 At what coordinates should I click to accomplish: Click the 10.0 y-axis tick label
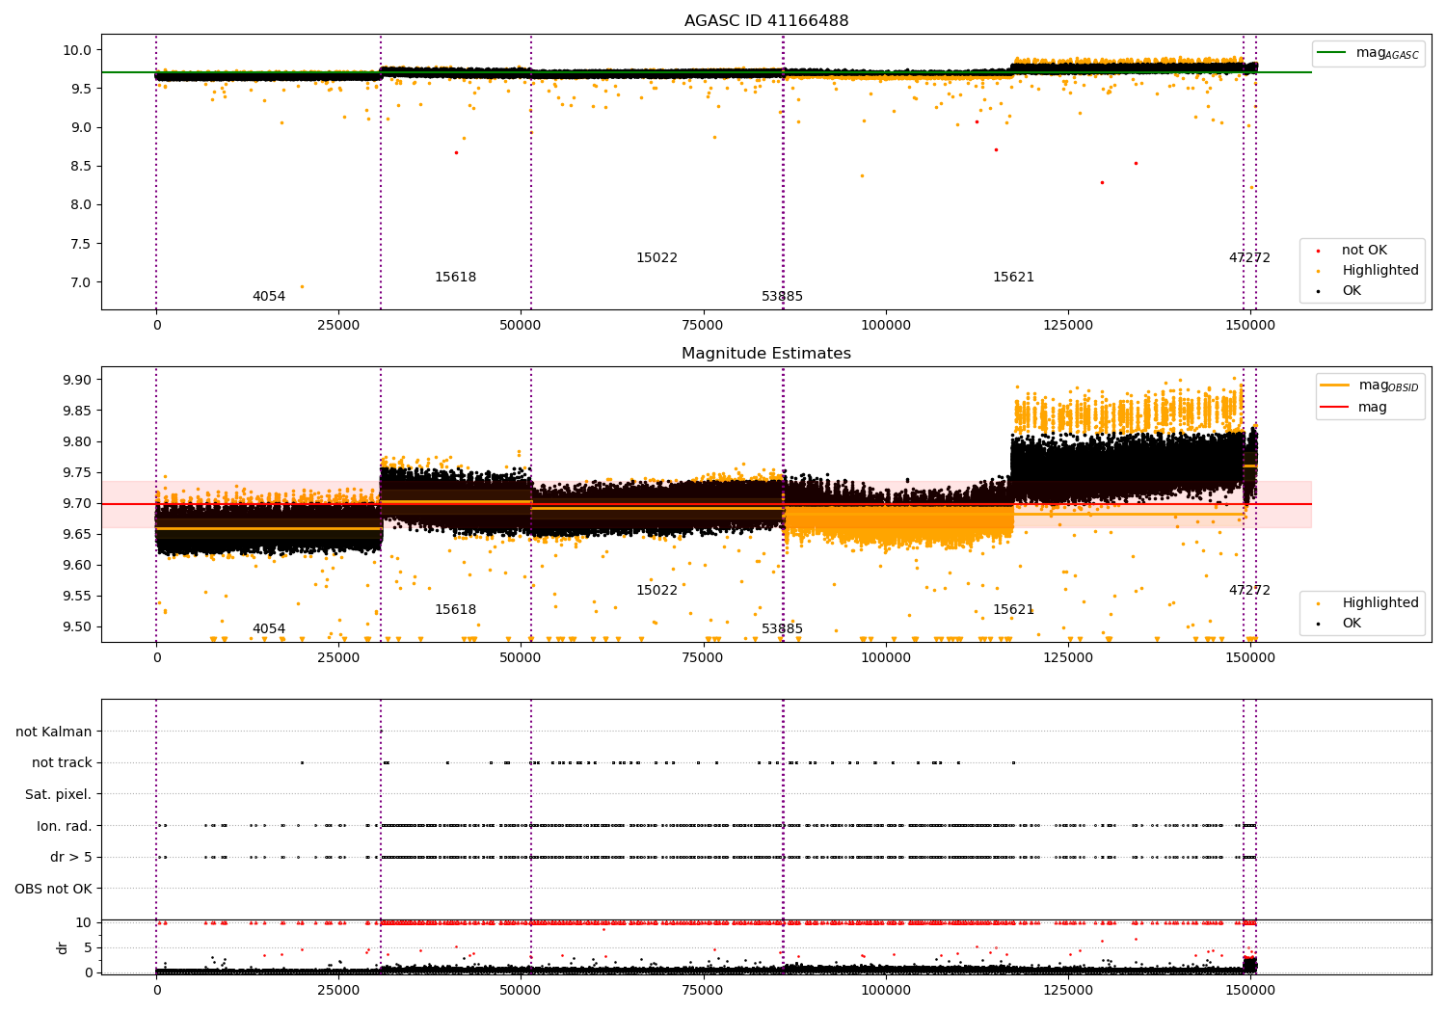[79, 50]
